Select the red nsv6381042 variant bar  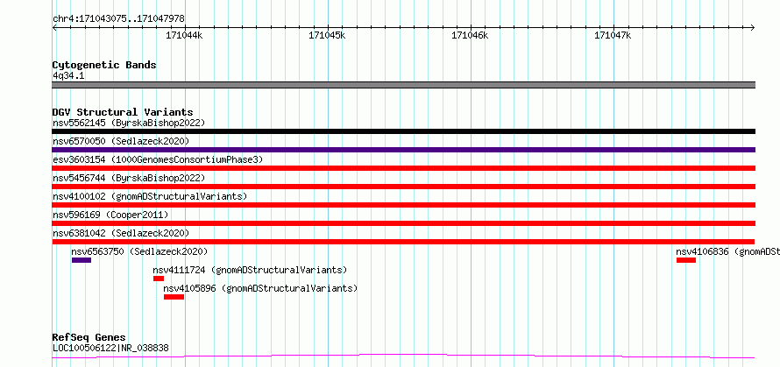(403, 242)
